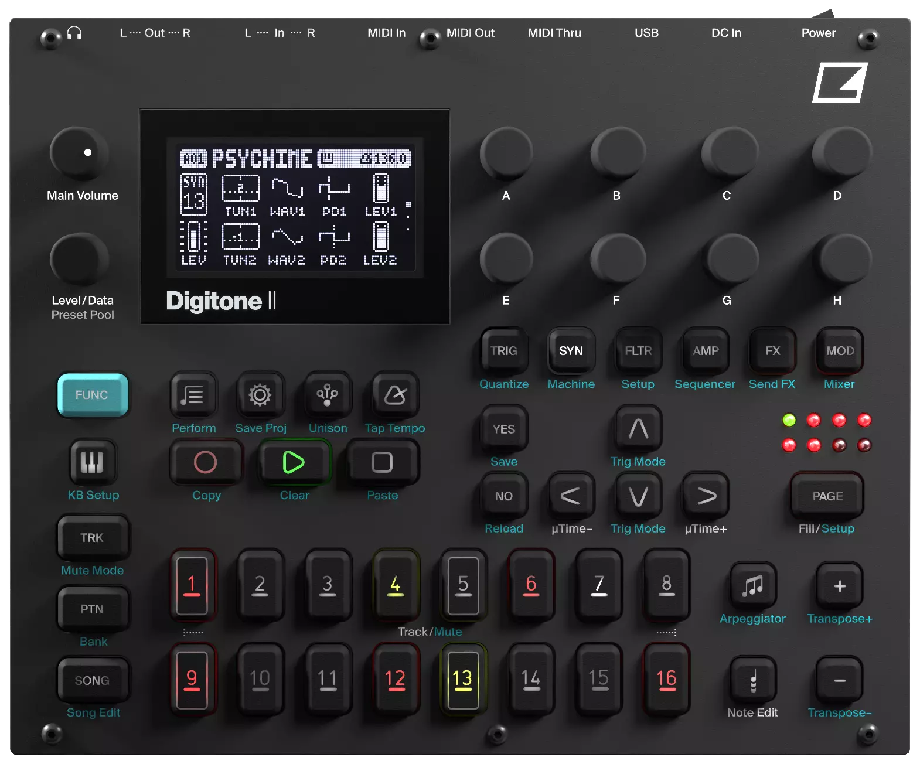920x764 pixels.
Task: Click the Unison icon button
Action: [328, 395]
